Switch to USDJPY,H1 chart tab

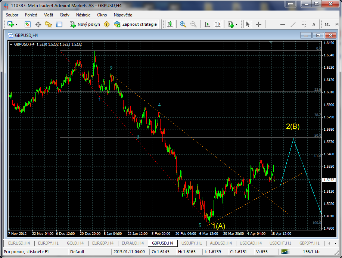192,243
